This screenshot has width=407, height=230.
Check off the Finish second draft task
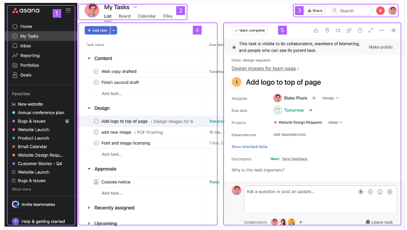96,83
